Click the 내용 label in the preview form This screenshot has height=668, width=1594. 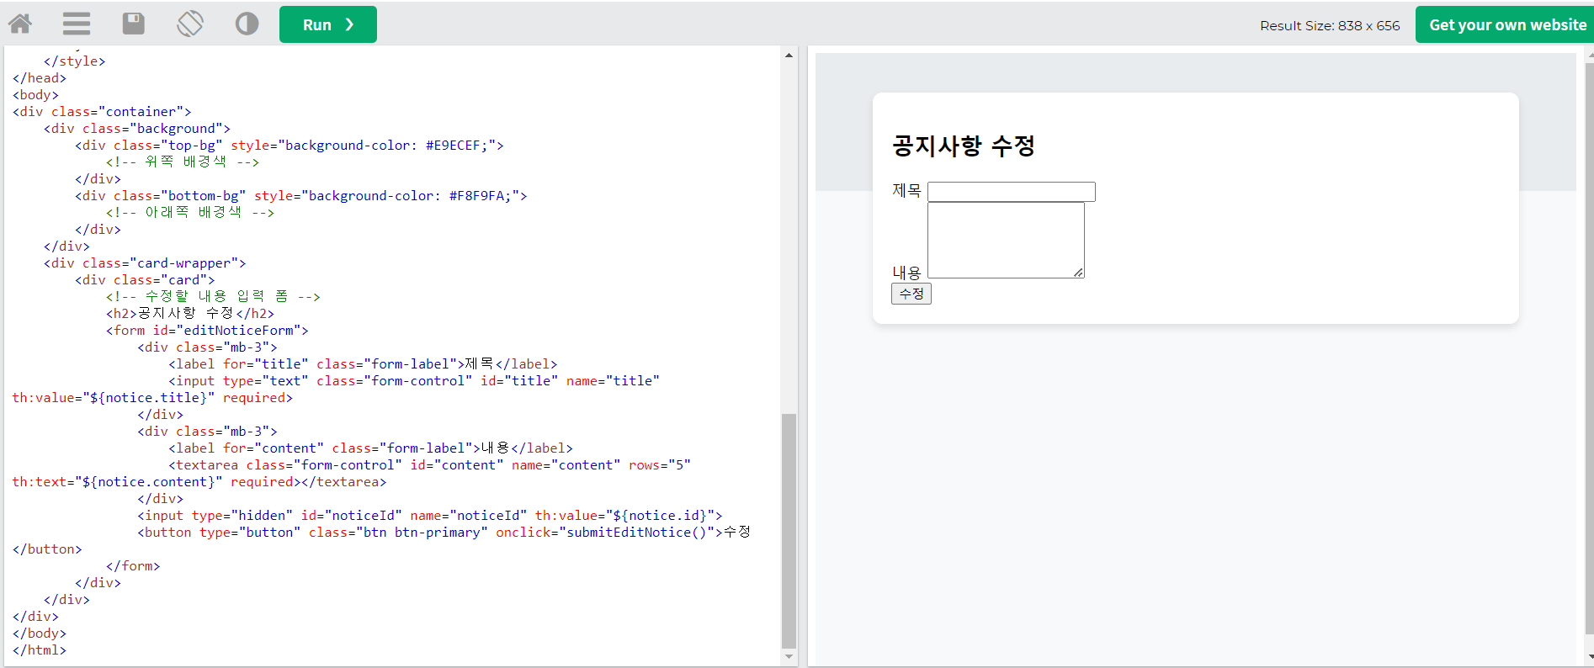click(x=907, y=273)
